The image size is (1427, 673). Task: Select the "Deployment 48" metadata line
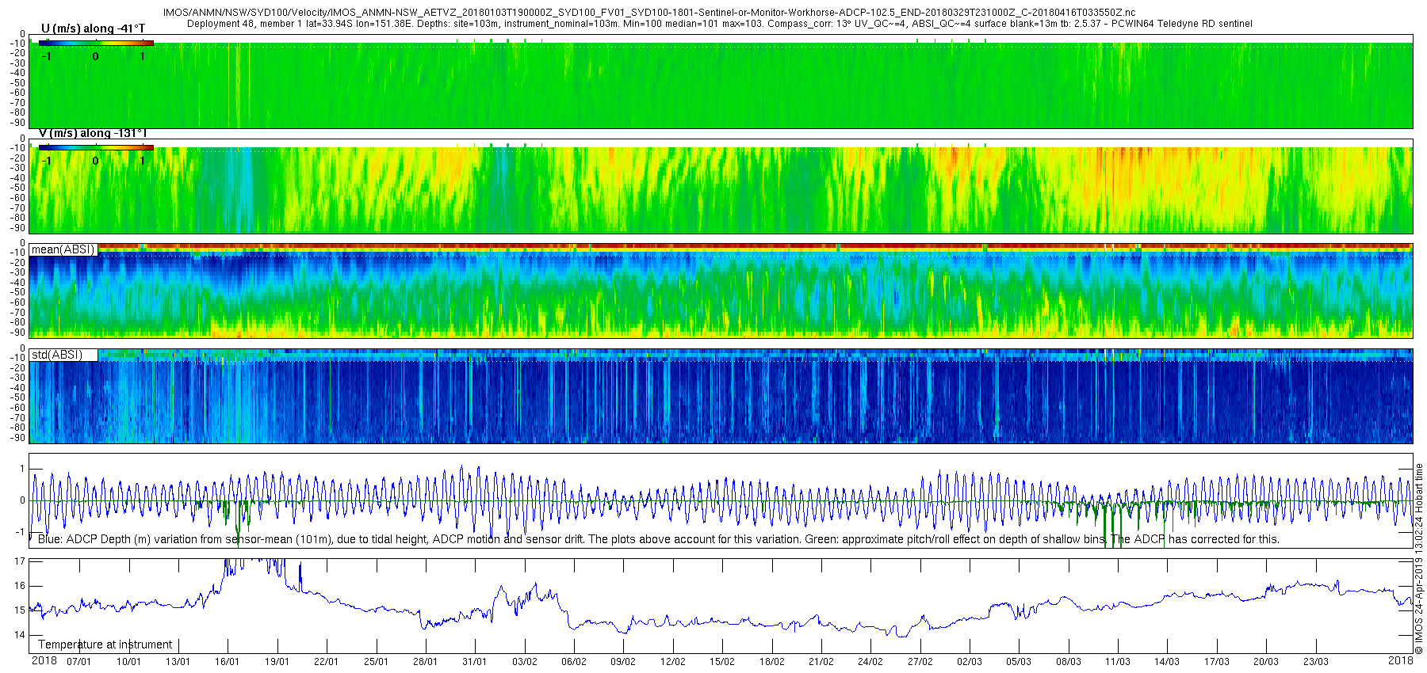[x=720, y=24]
